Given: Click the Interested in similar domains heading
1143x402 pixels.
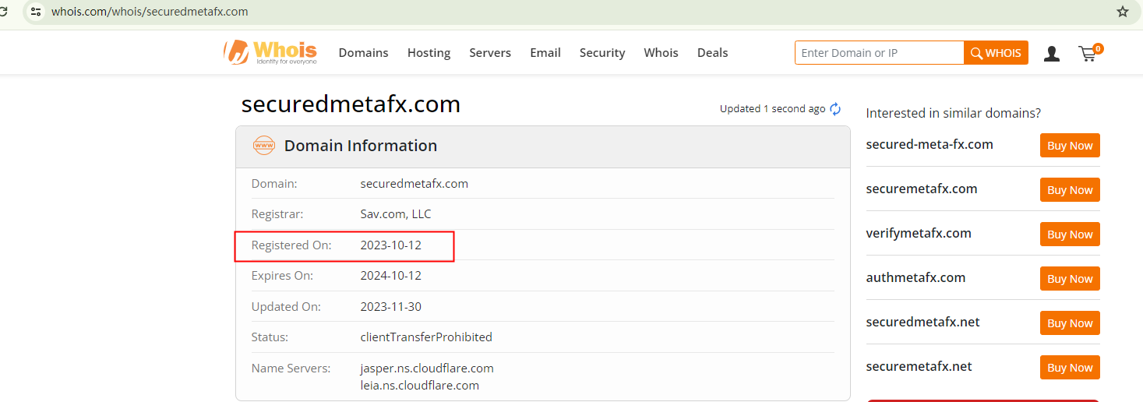Looking at the screenshot, I should 953,113.
